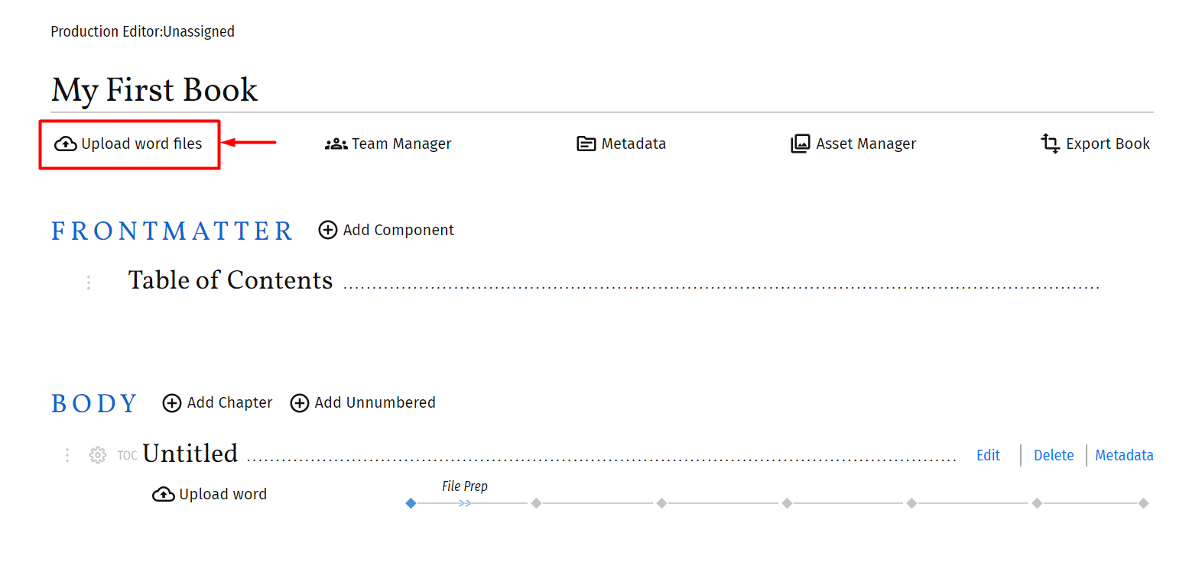
Task: Toggle the TOC label for Untitled chapter
Action: click(127, 456)
